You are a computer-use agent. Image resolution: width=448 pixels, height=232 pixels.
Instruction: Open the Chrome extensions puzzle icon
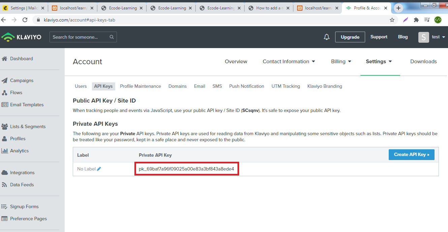416,20
